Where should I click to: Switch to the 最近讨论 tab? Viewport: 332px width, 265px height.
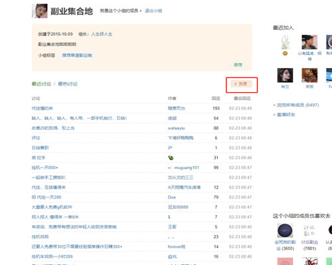coord(41,84)
